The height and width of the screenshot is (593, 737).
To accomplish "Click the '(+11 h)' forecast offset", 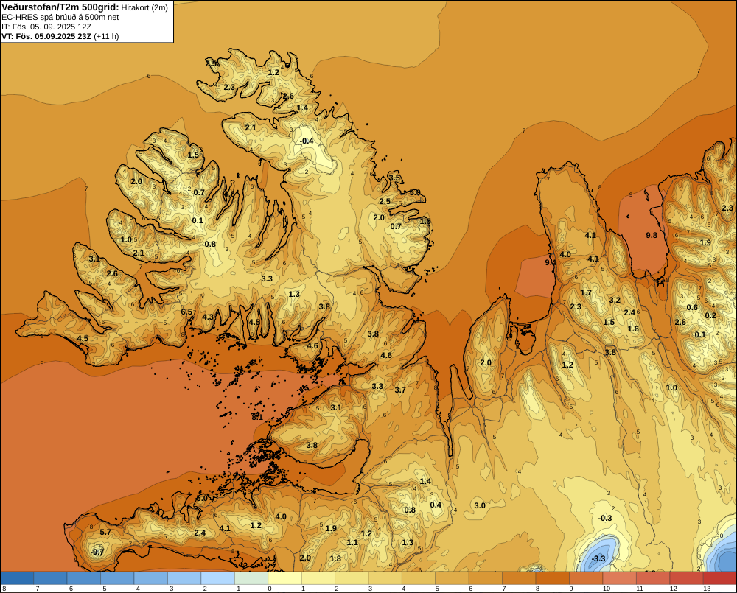I will pyautogui.click(x=106, y=36).
